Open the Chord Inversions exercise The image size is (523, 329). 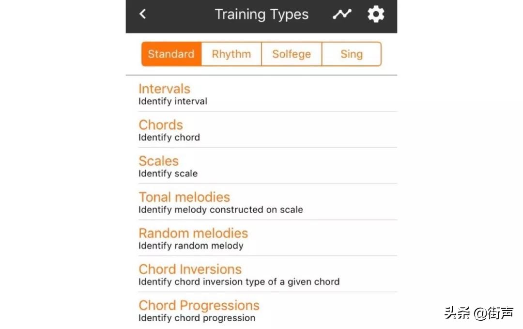pyautogui.click(x=190, y=269)
